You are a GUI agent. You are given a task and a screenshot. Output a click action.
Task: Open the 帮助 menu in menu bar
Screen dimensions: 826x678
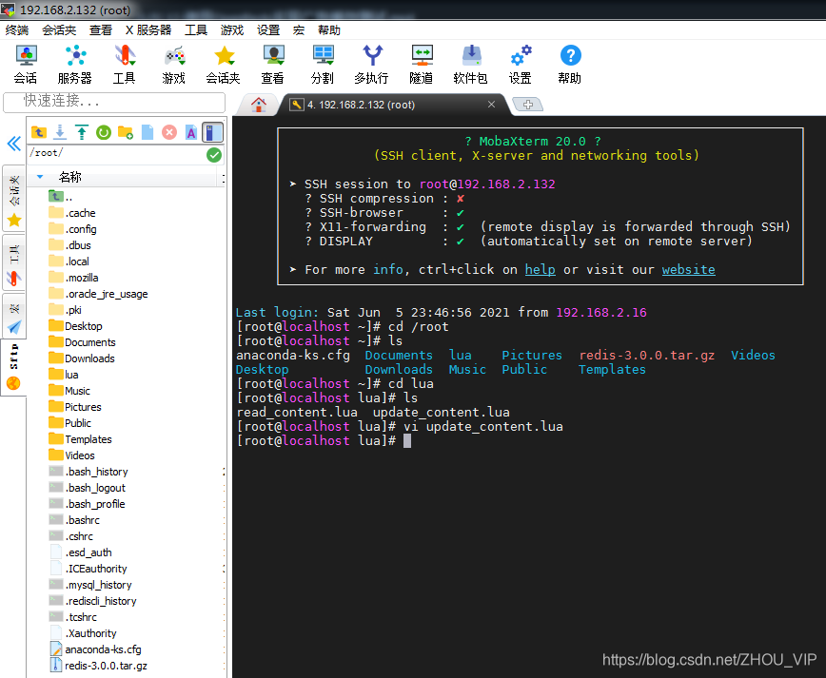pos(329,30)
